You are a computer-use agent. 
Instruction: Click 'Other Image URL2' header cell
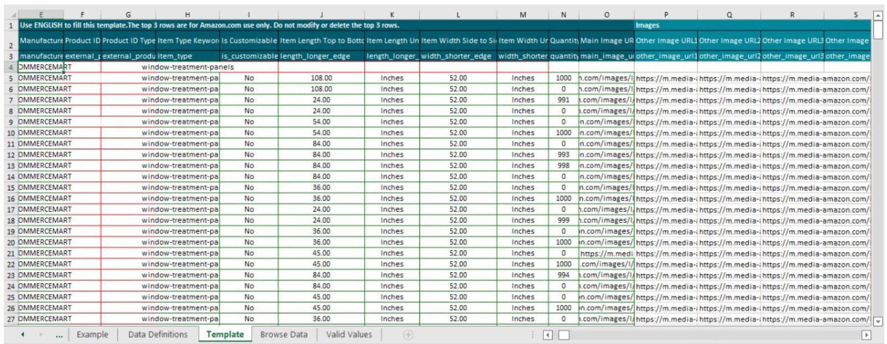[729, 40]
